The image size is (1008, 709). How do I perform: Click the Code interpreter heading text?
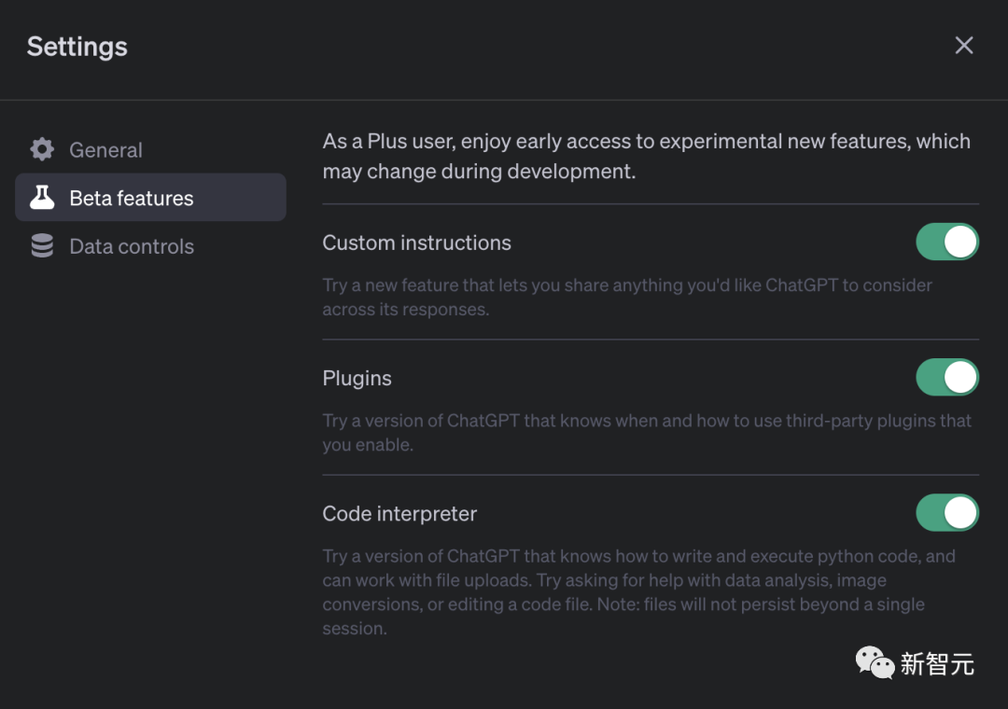click(399, 514)
